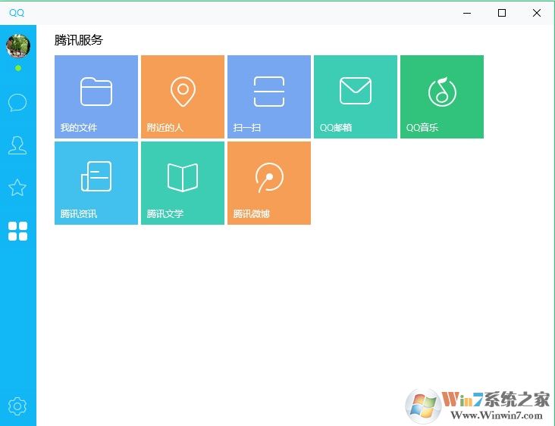Open the 腾讯文学 book tile
The width and height of the screenshot is (555, 426).
pyautogui.click(x=183, y=183)
